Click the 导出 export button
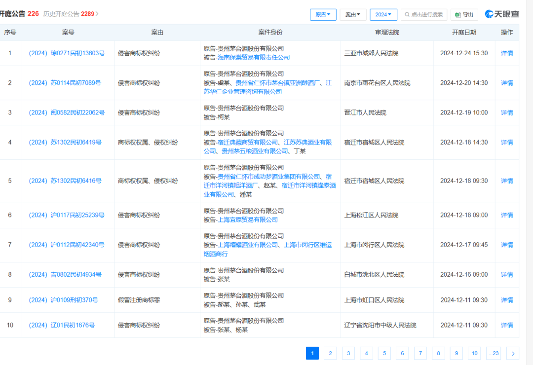The width and height of the screenshot is (533, 365). tap(464, 15)
